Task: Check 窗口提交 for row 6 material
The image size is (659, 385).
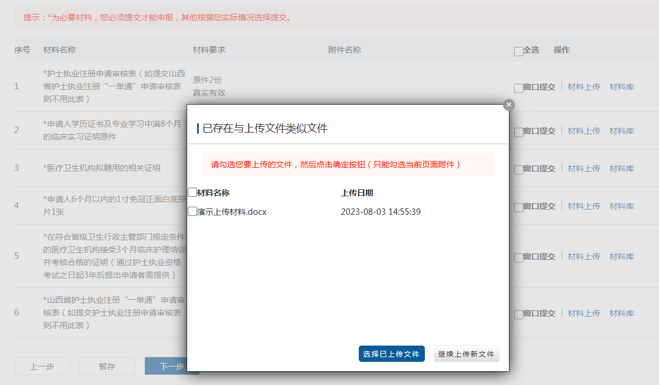Action: (x=518, y=314)
